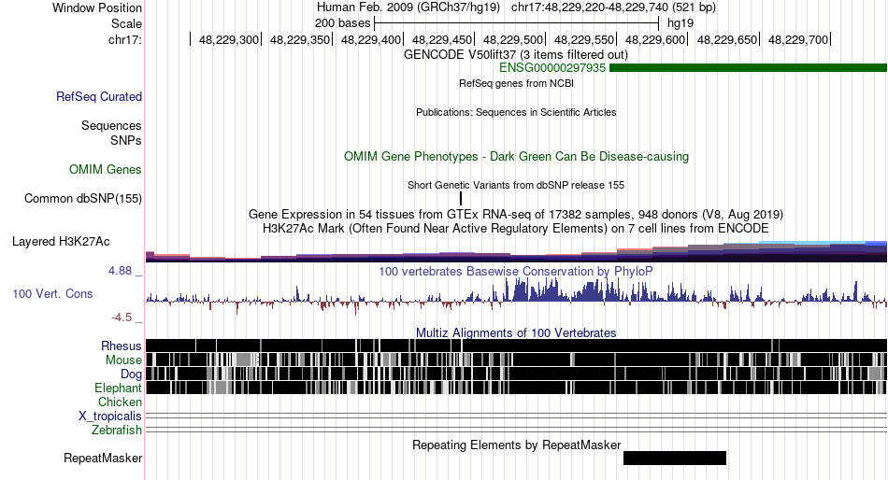Click the RepeatMasker track label
The width and height of the screenshot is (888, 480).
click(x=103, y=458)
